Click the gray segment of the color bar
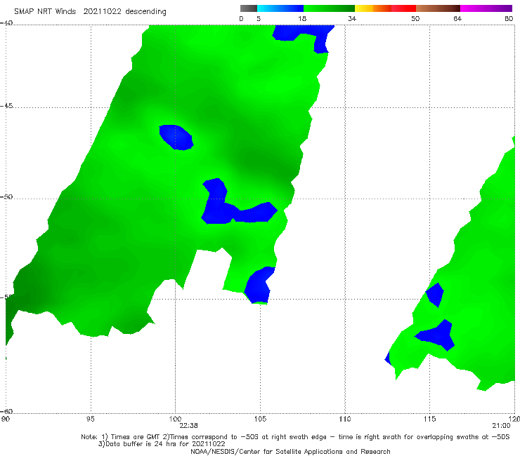Screen dimensions: 520x456 click(249, 8)
